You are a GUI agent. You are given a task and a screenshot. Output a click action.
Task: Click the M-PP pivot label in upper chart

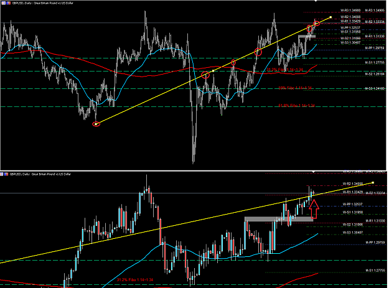tap(375, 48)
